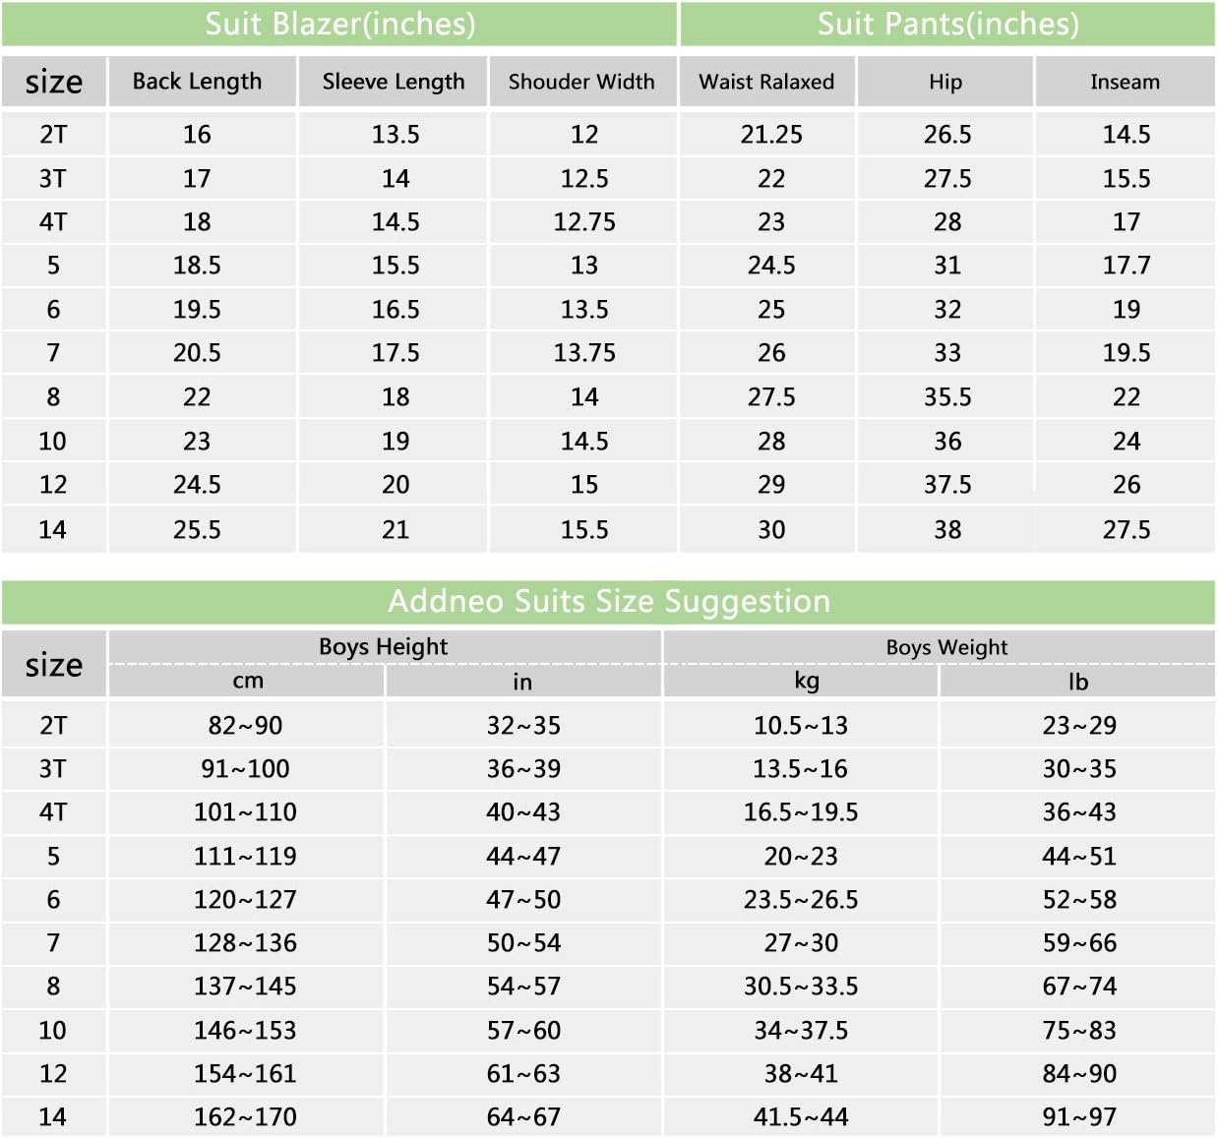Viewport: 1218px width, 1138px height.
Task: Click the 21.25 waist value cell
Action: coord(771,134)
